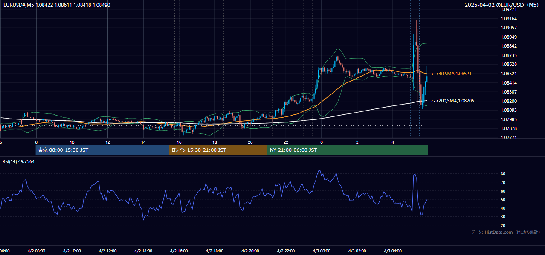The height and width of the screenshot is (255, 545).
Task: Click hour tick '18' under the price chart
Action: tap(215, 142)
